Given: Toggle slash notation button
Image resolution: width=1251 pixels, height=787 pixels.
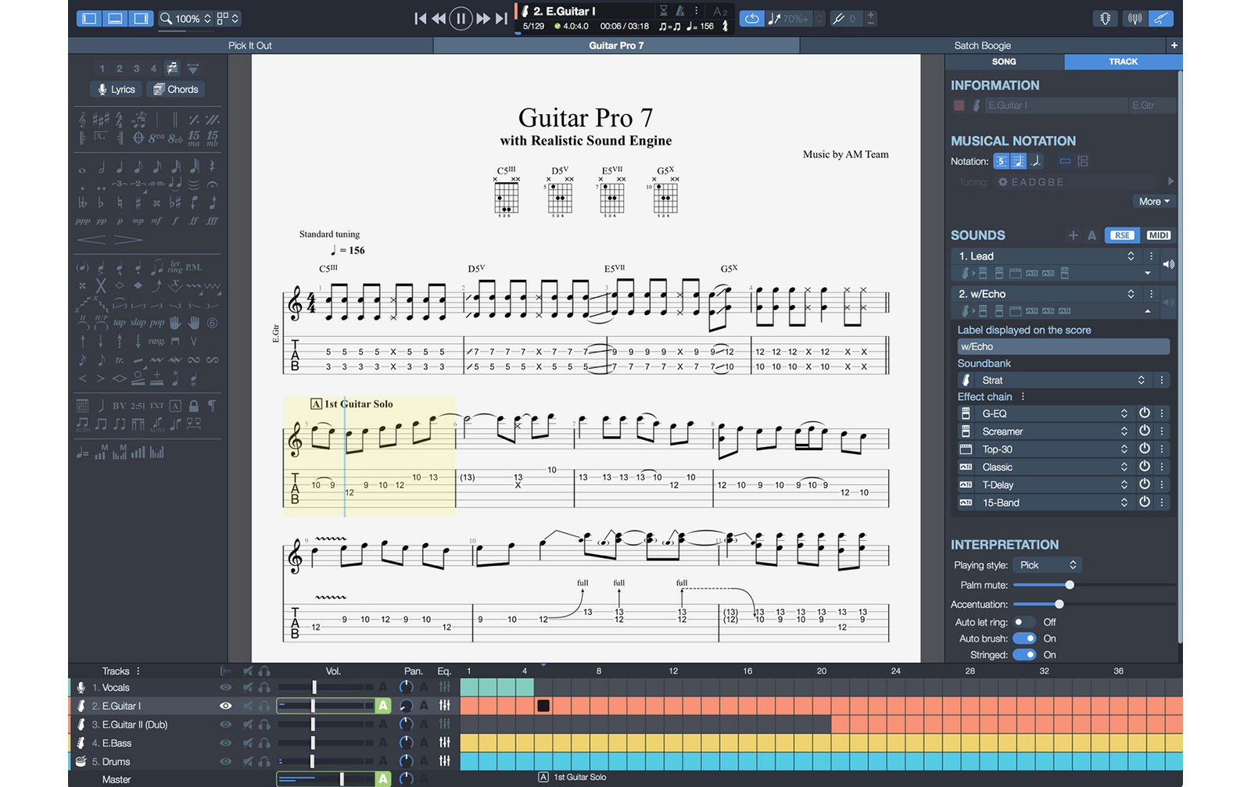Looking at the screenshot, I should [1036, 161].
